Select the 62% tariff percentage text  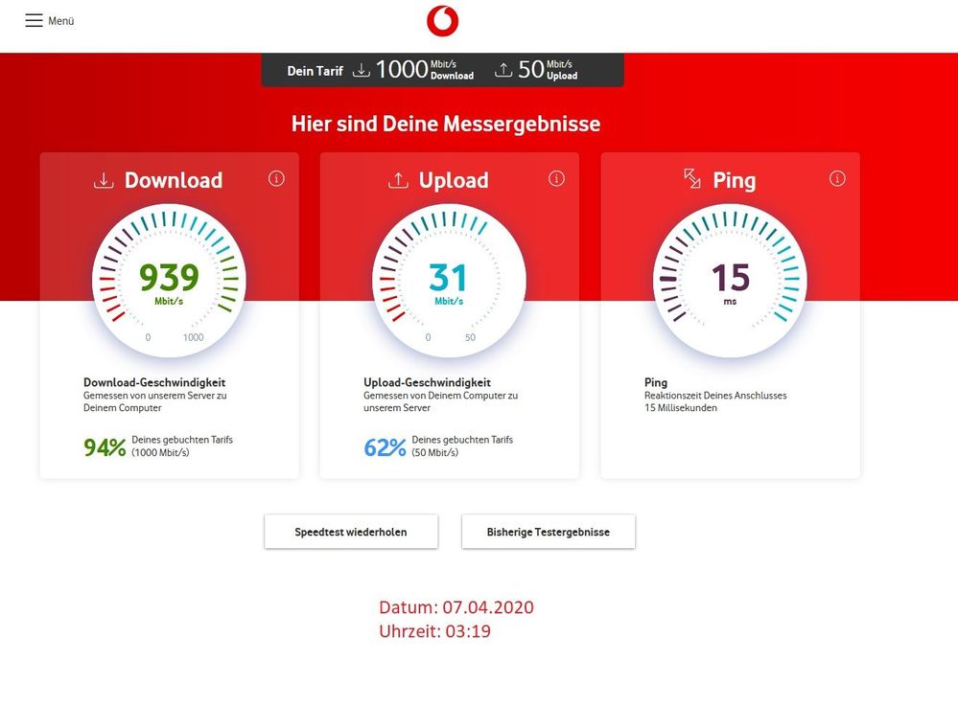click(x=383, y=446)
